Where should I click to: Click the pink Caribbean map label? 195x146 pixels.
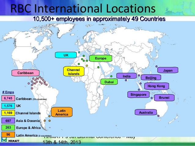click(25, 73)
